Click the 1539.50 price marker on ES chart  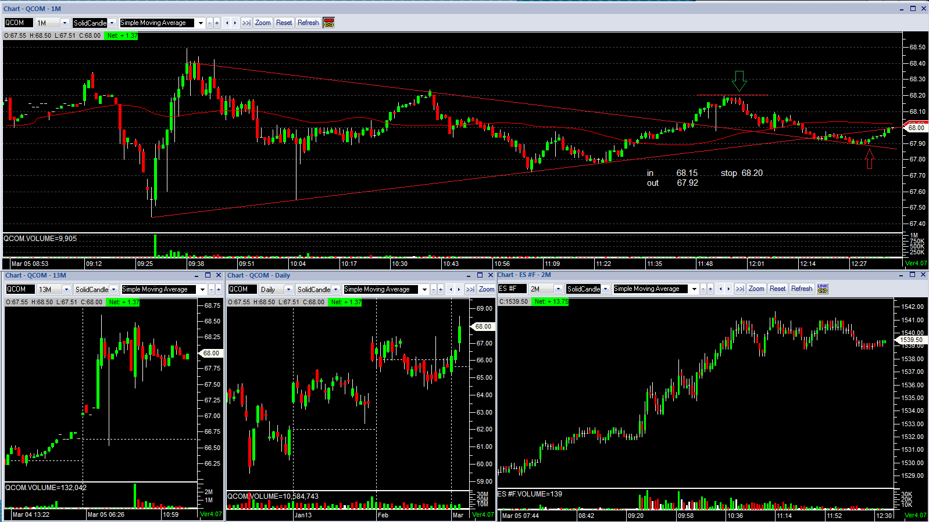pyautogui.click(x=910, y=340)
